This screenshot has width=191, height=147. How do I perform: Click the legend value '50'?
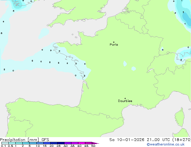click(93, 146)
